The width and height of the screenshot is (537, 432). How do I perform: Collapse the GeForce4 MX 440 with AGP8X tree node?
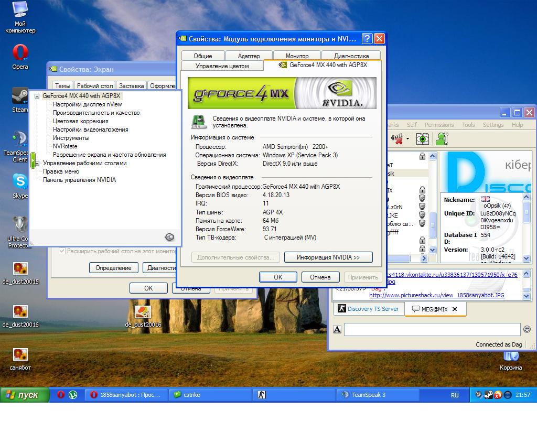click(37, 96)
